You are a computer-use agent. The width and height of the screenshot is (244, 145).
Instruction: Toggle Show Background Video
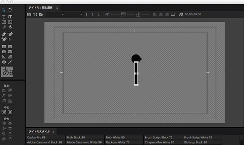pos(181,14)
